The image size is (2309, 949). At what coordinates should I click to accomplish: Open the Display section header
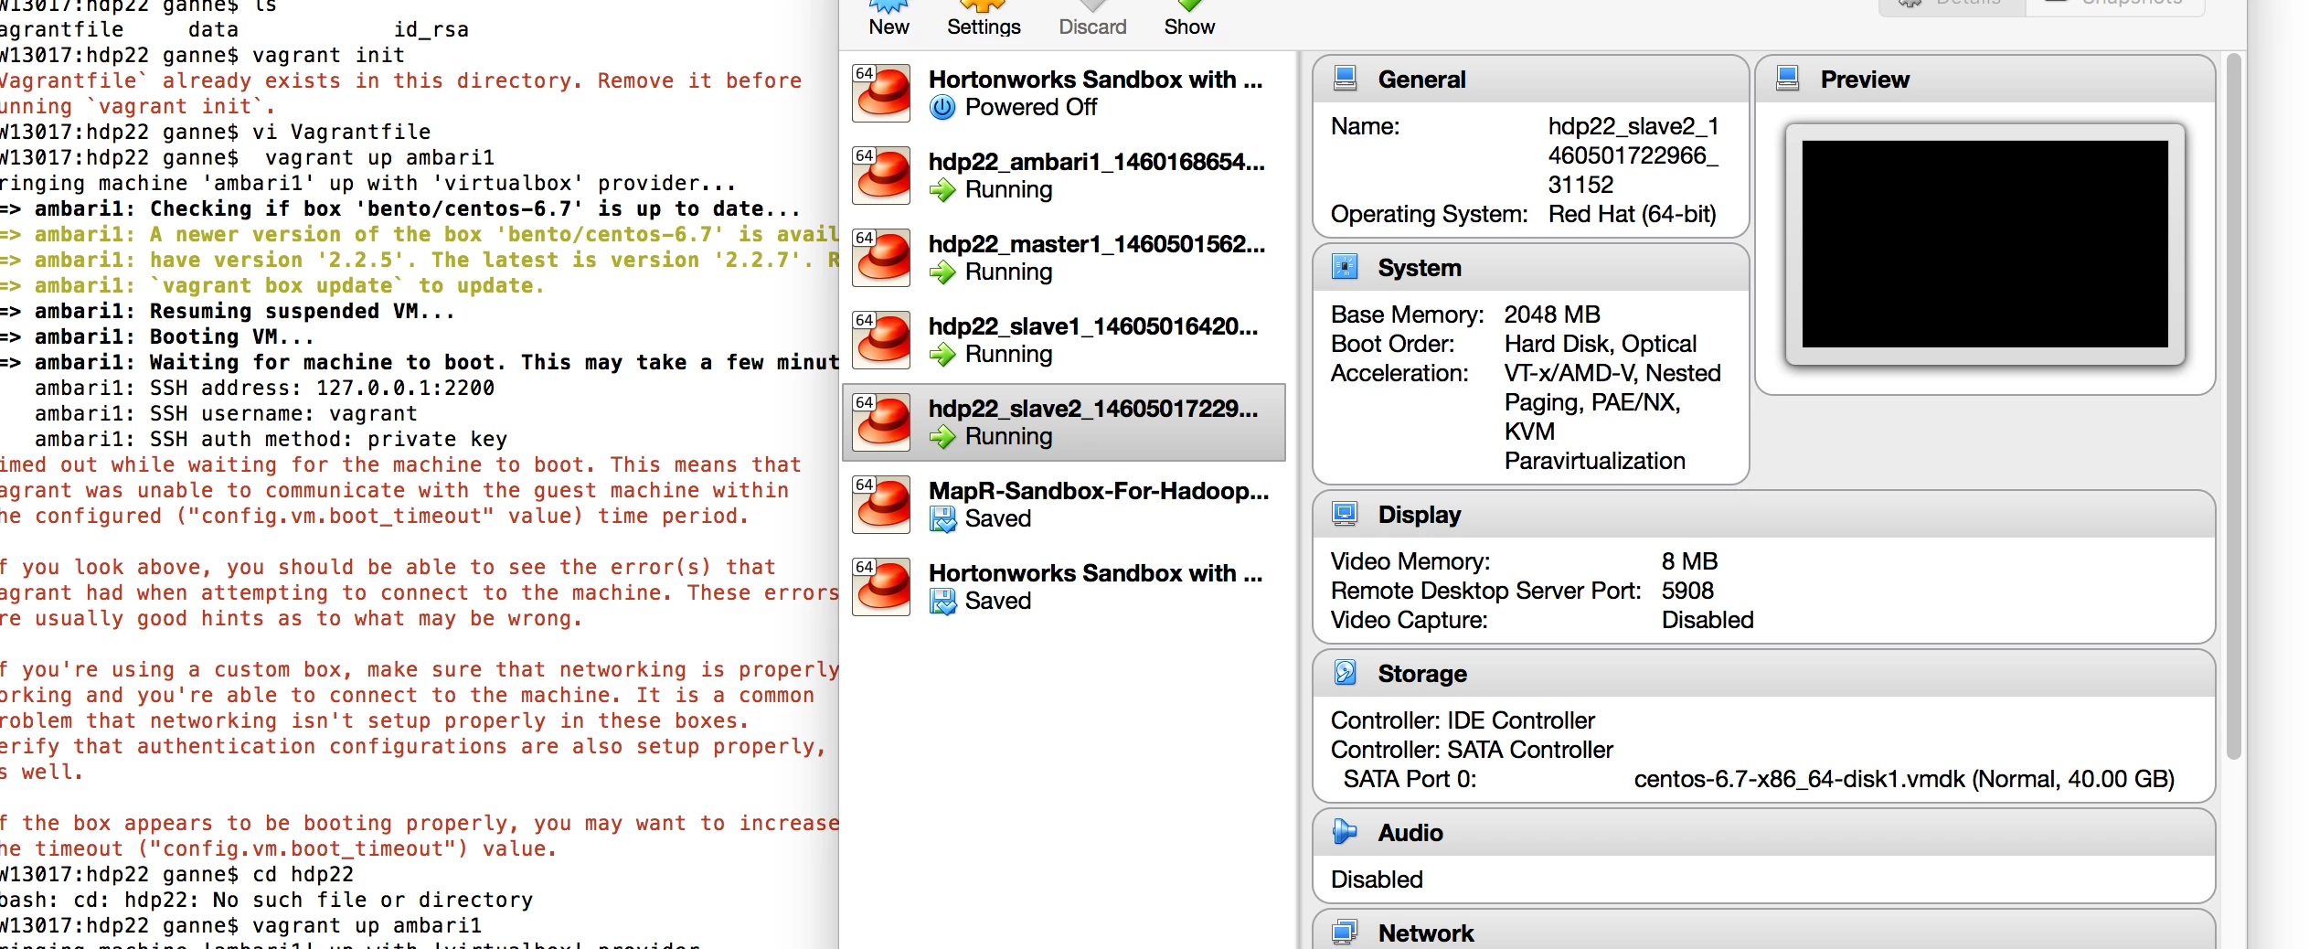pos(1763,514)
